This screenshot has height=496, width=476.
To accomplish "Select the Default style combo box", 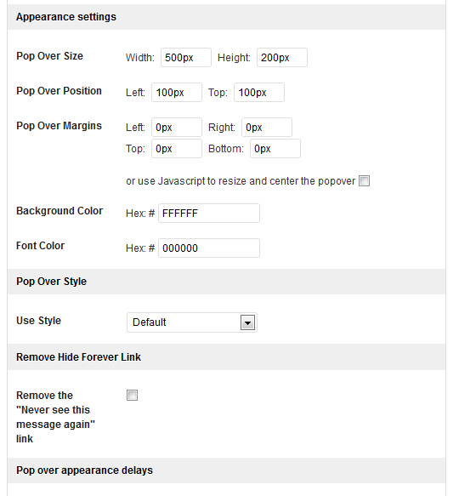I will click(192, 322).
